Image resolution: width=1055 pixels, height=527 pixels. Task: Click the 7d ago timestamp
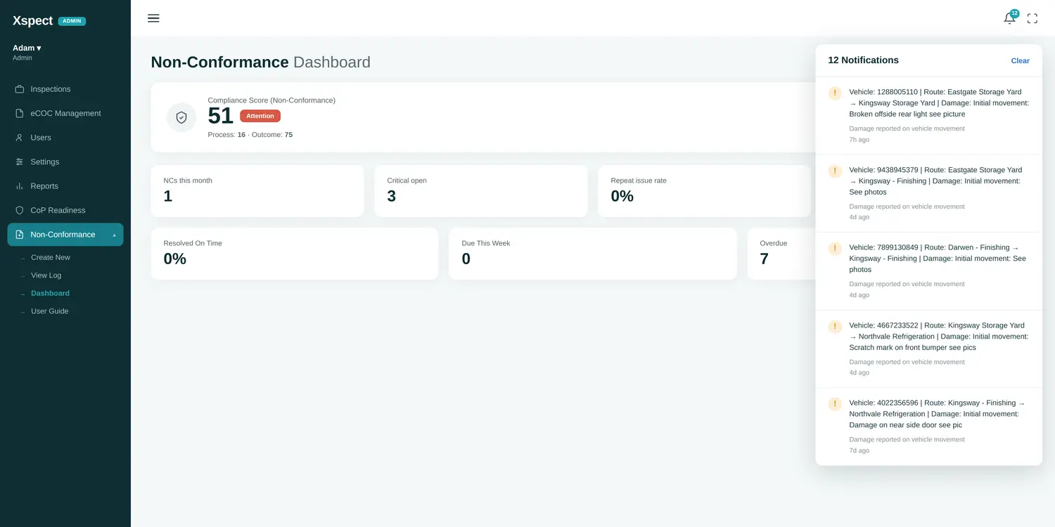point(859,450)
